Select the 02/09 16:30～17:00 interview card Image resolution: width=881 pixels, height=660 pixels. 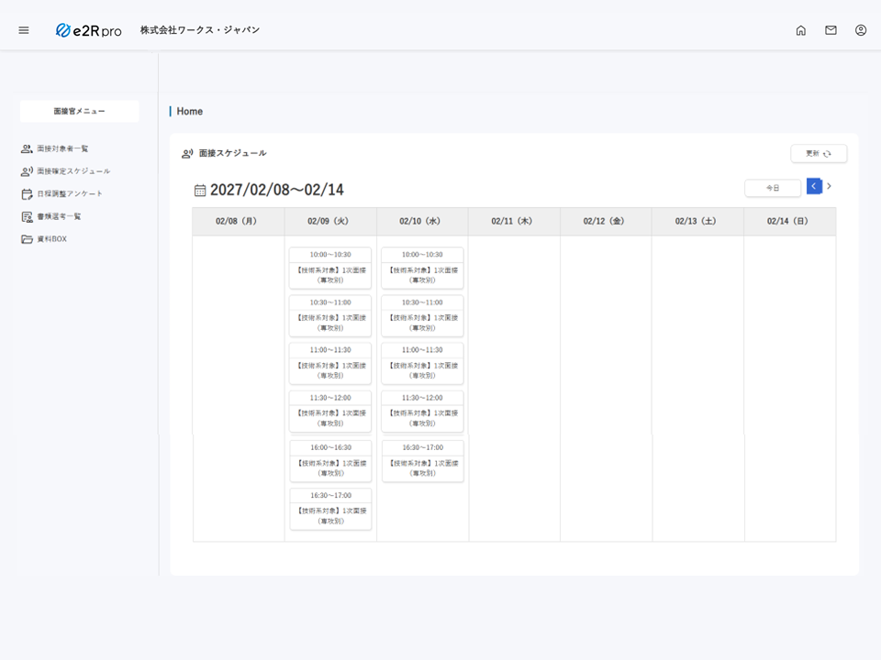[330, 508]
